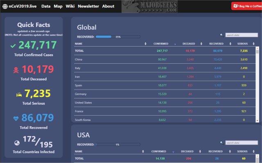
Task: Focus the Global search data field
Action: [x=242, y=35]
